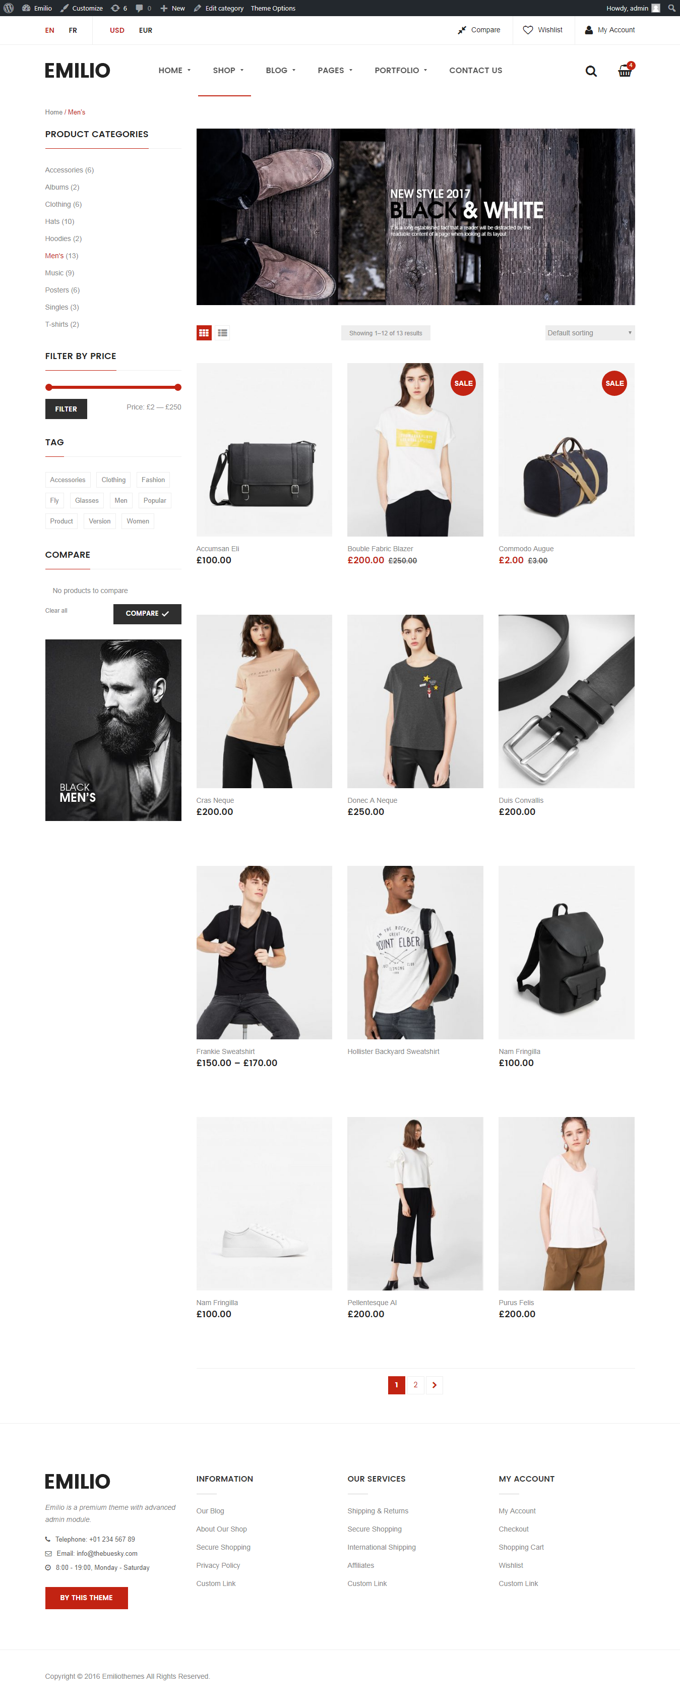
Task: Select EUR currency option
Action: point(145,30)
